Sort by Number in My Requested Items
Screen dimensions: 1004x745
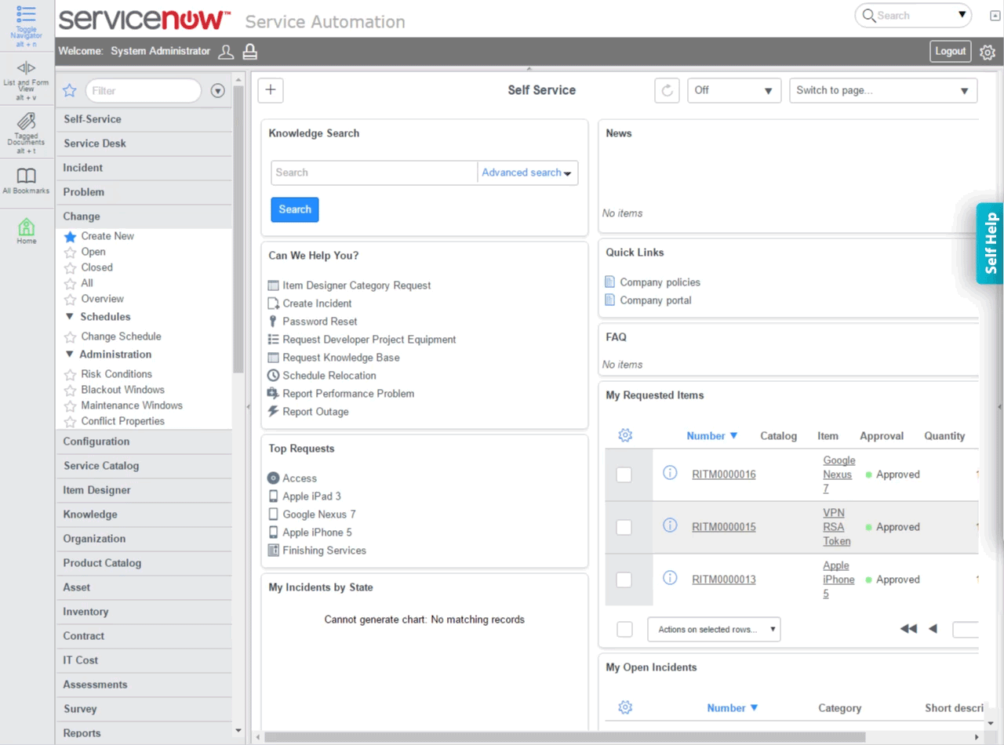tap(712, 435)
